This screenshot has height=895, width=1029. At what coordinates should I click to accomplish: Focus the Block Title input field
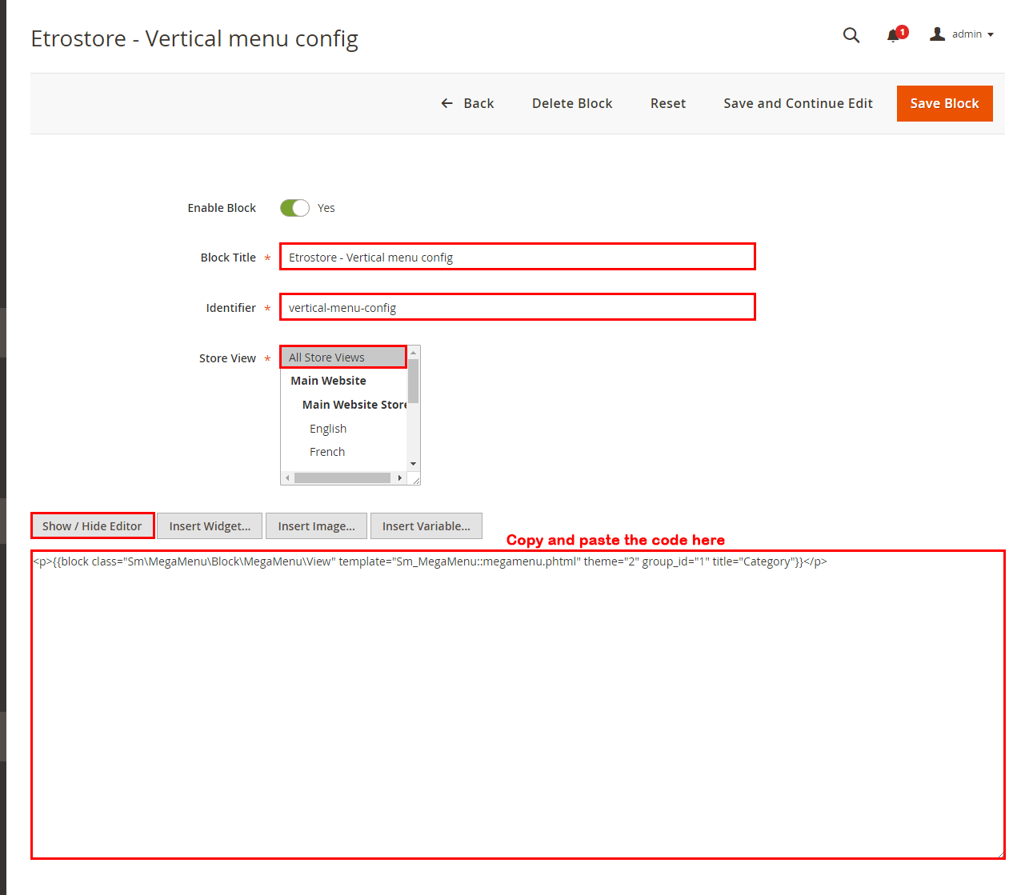[x=517, y=257]
